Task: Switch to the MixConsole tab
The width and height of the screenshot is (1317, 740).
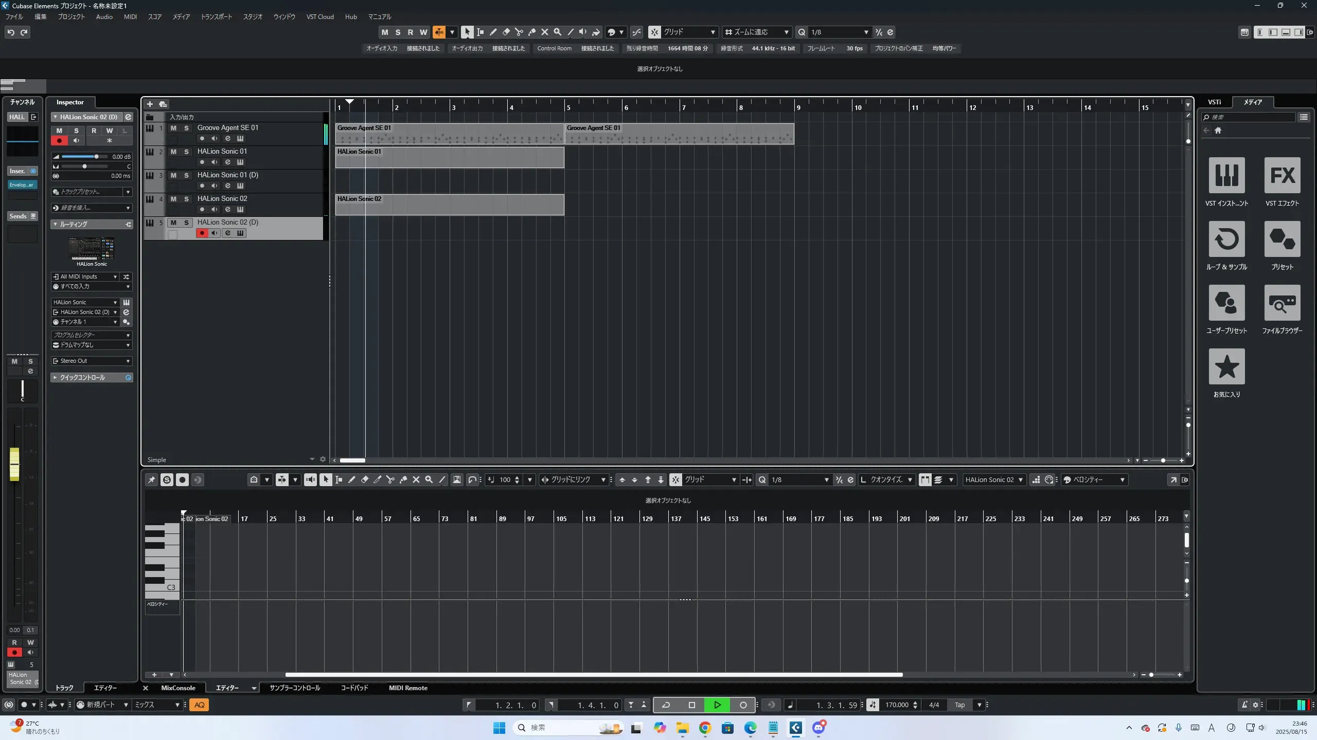Action: [178, 688]
